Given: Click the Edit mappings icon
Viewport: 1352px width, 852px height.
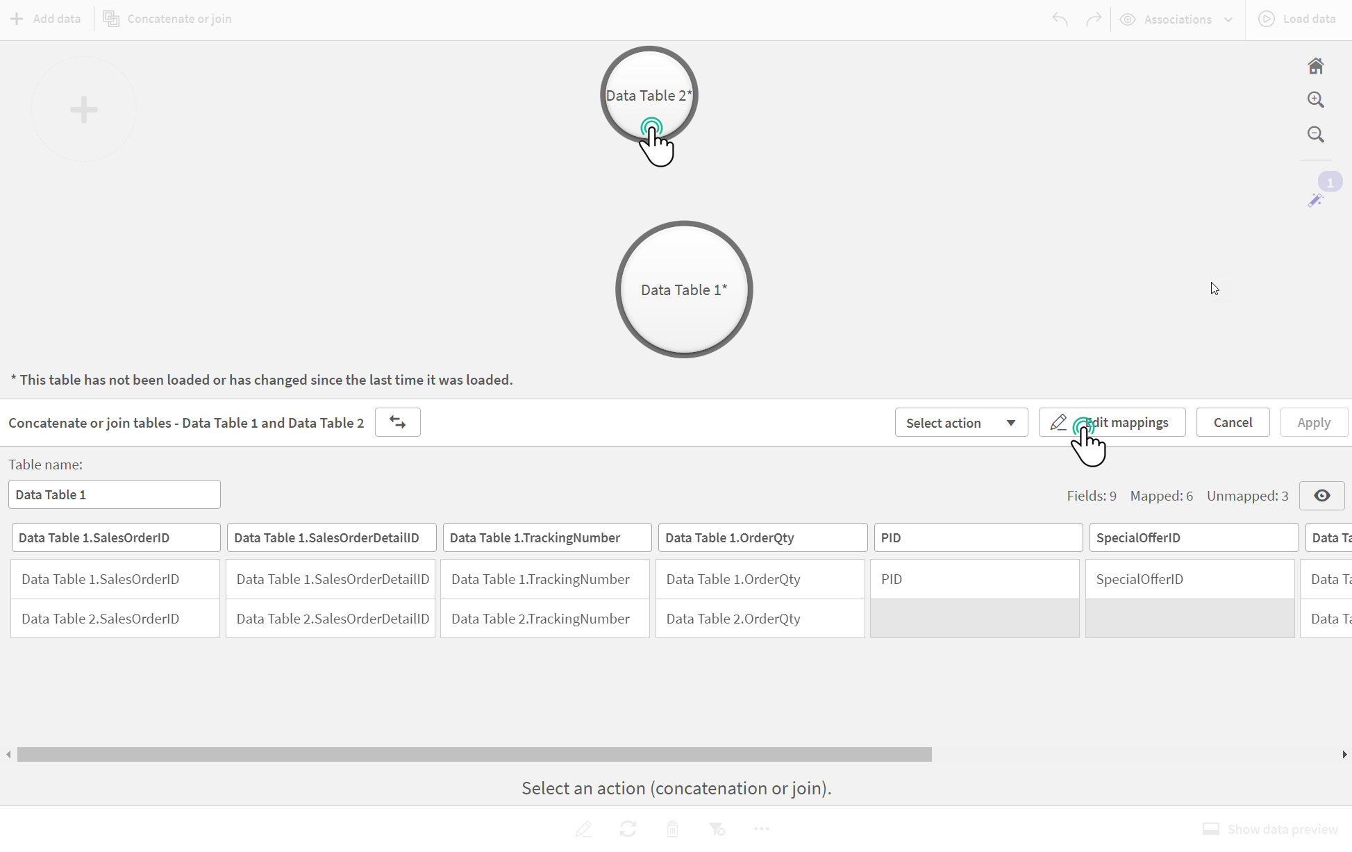Looking at the screenshot, I should (1058, 422).
